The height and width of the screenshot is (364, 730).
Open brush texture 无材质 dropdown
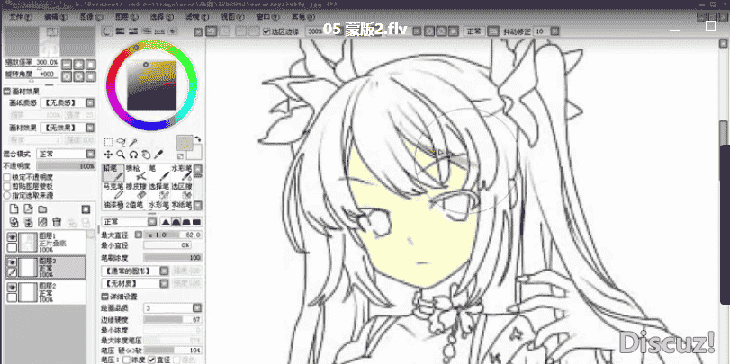[135, 283]
